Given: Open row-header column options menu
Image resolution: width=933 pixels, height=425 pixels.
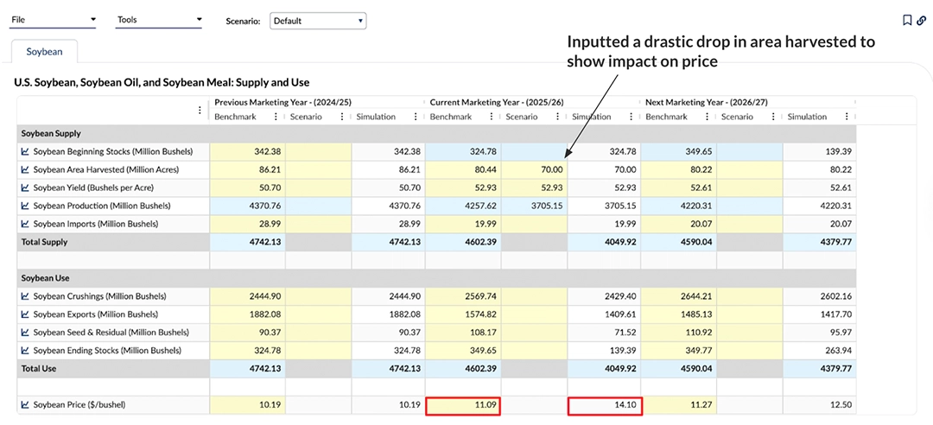Looking at the screenshot, I should (200, 110).
